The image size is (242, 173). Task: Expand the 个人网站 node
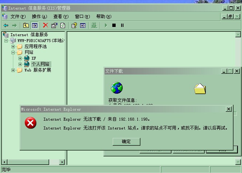pos(20,64)
